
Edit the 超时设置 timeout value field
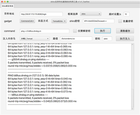[x=127, y=14]
